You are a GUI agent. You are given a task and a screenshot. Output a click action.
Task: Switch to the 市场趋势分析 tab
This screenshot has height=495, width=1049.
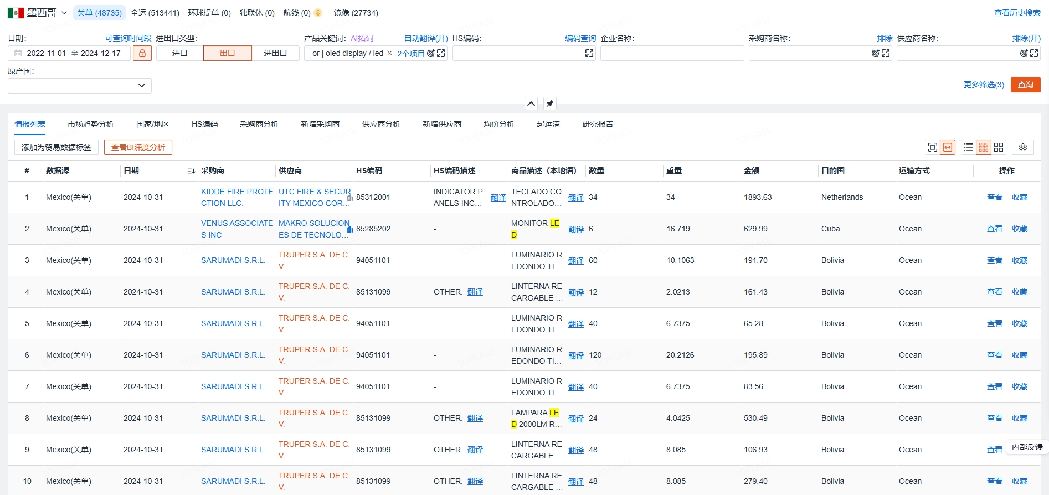click(91, 124)
